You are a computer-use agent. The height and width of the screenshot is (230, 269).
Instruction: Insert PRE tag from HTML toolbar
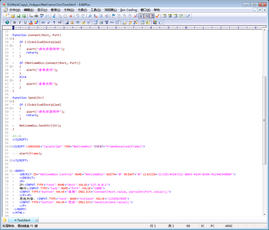(112, 22)
